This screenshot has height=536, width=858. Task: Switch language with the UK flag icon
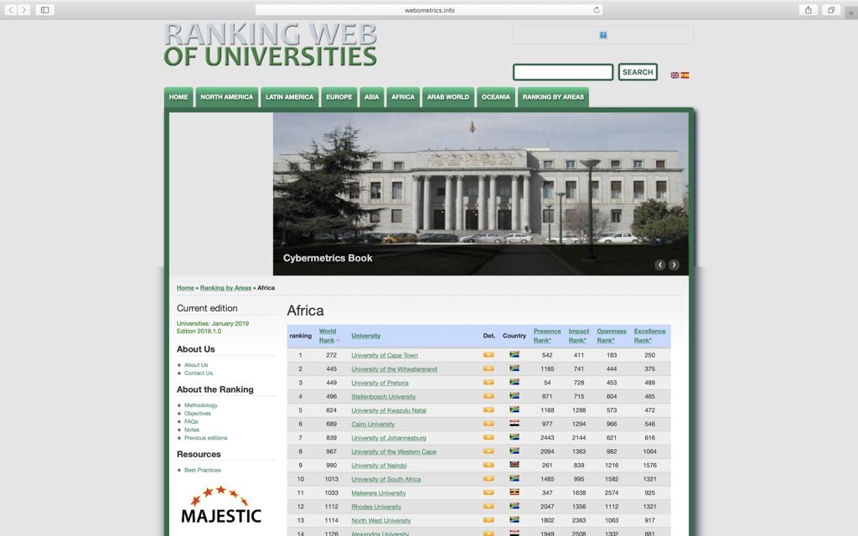point(675,75)
